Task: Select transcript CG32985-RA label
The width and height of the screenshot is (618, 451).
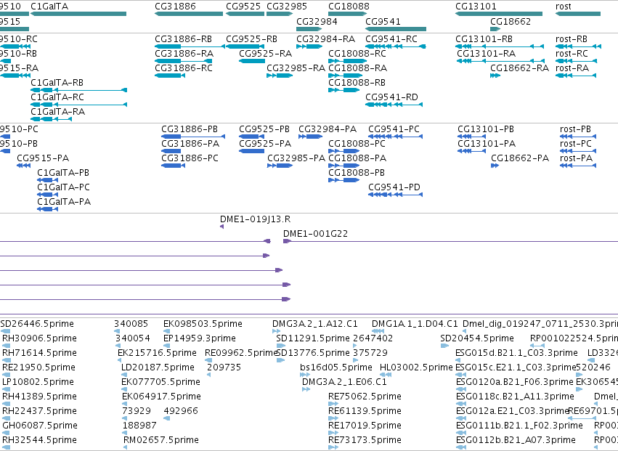Action: tap(296, 68)
